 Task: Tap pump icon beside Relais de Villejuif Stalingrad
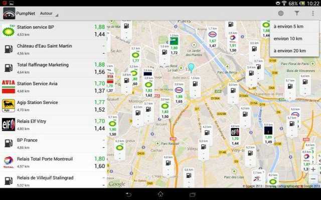tap(9, 181)
